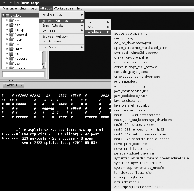Viewport: 194px width, 191px height.
Task: Open Hail Mary submenu
Action: [62, 47]
